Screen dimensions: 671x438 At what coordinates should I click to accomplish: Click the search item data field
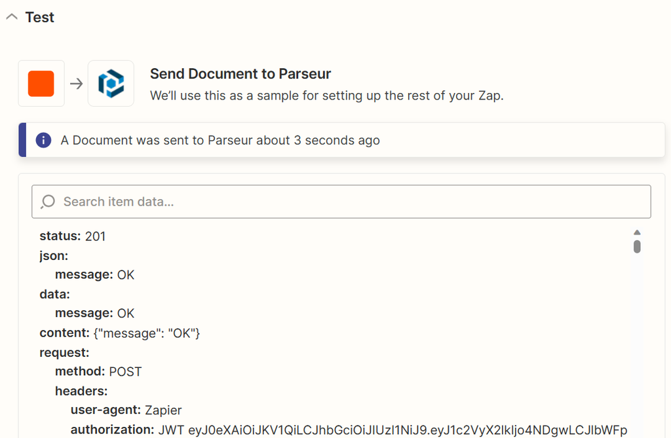pyautogui.click(x=341, y=202)
